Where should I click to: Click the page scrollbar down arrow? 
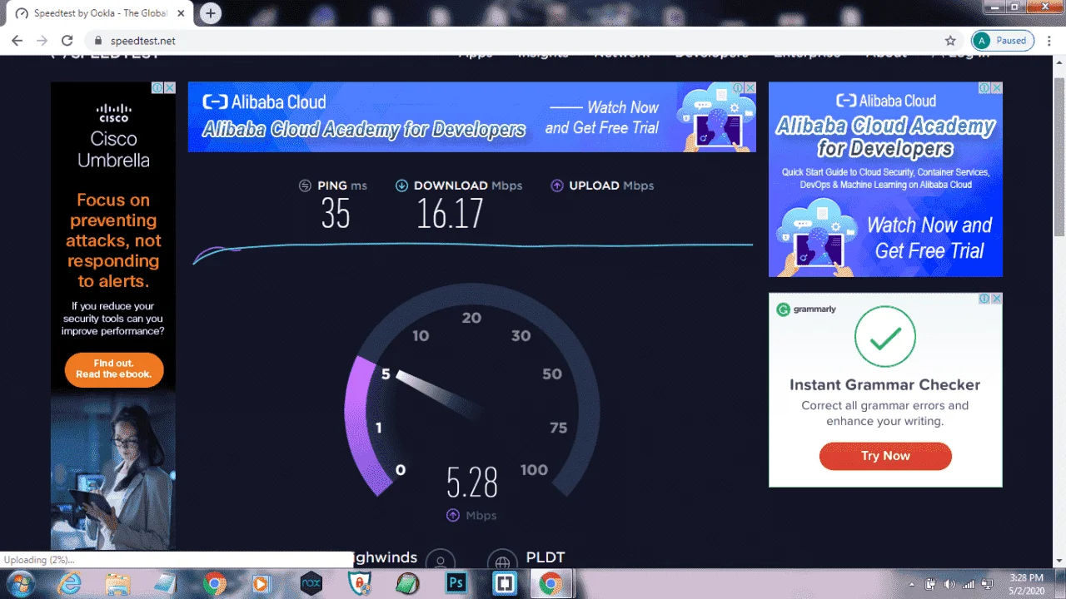pos(1059,560)
